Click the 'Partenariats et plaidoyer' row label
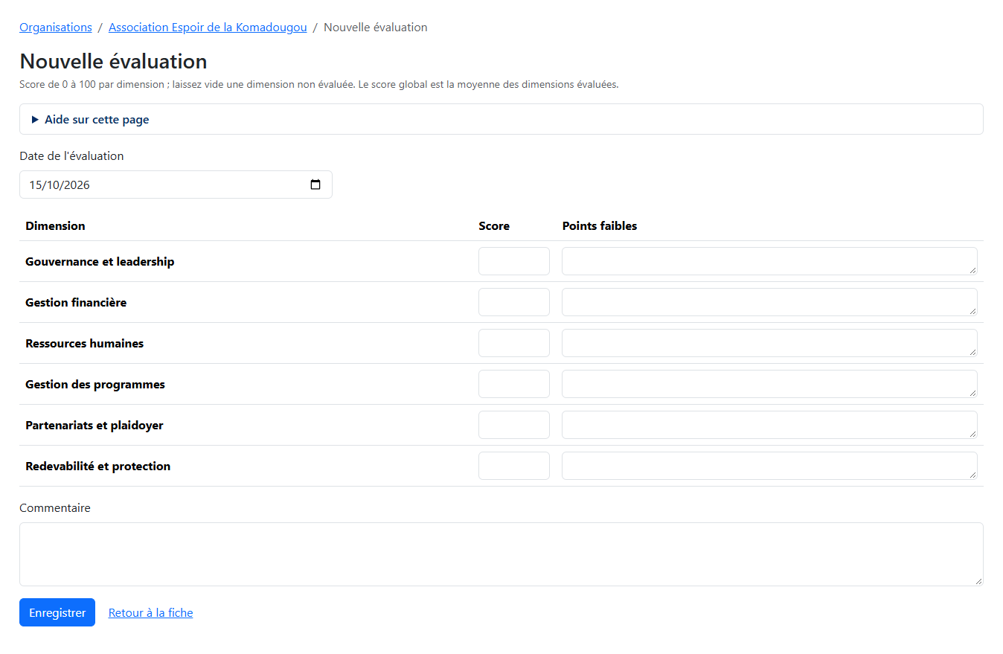1003x654 pixels. [94, 426]
